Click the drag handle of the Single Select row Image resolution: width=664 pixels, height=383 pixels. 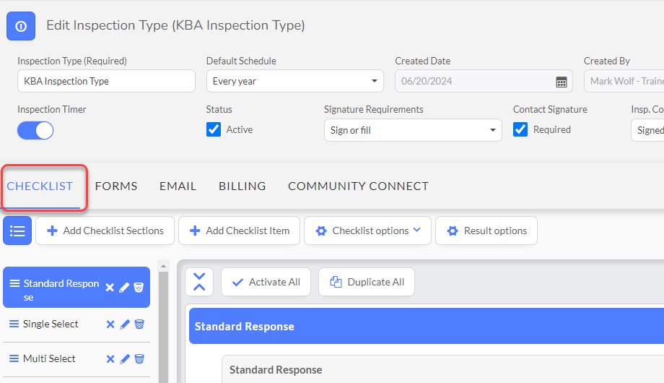14,324
